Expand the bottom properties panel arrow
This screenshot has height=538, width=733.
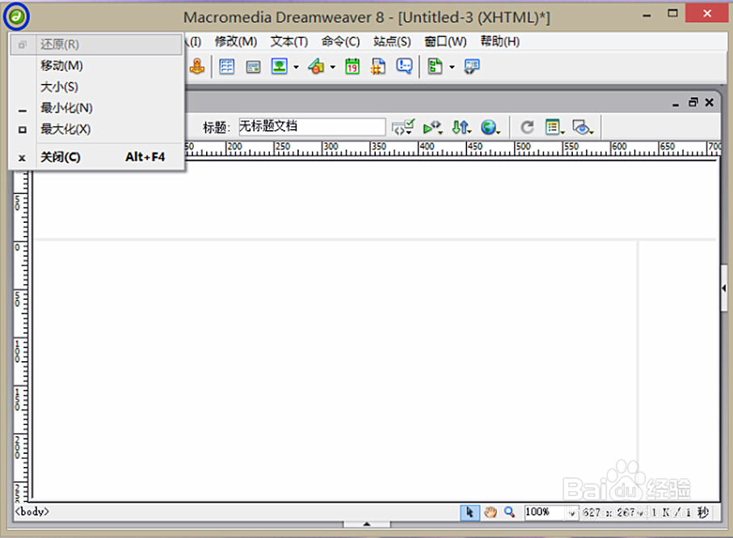pos(367,524)
